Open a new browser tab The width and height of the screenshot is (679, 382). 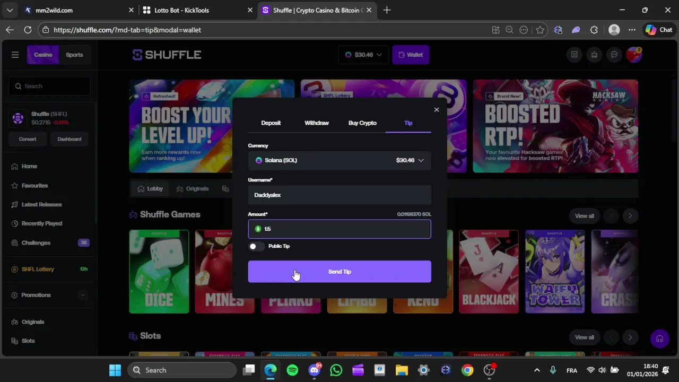387,10
